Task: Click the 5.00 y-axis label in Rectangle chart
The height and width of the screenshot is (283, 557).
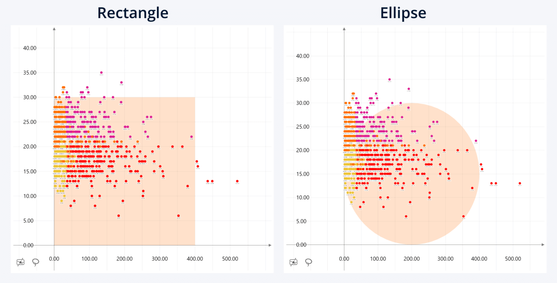Action: point(32,220)
